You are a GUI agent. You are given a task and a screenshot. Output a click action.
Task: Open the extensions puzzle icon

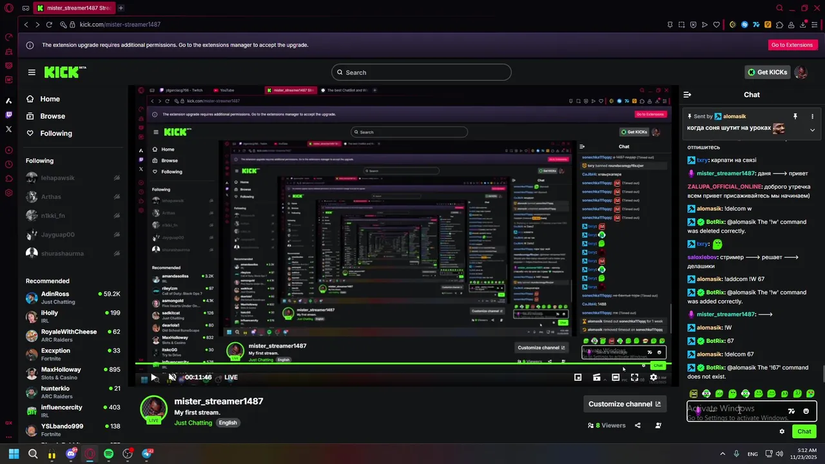pyautogui.click(x=779, y=24)
